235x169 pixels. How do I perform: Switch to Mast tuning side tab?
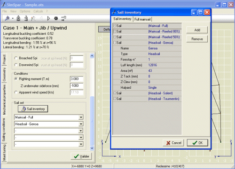(x=4, y=153)
